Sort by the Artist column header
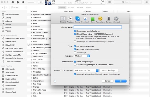 tap(77, 11)
